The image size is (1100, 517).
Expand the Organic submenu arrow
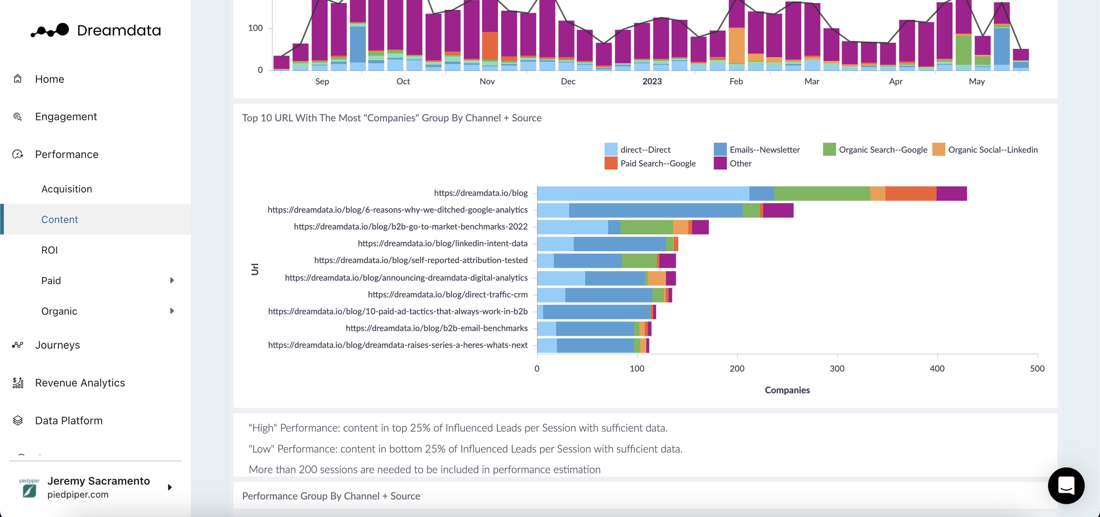172,311
